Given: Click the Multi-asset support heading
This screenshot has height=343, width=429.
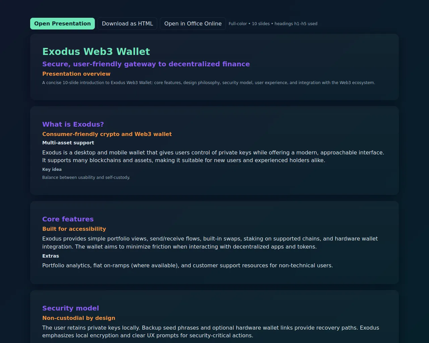Looking at the screenshot, I should tap(68, 143).
